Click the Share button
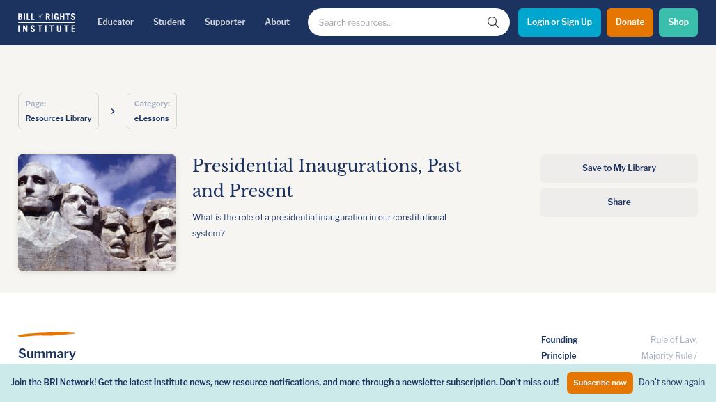716x402 pixels. coord(619,202)
